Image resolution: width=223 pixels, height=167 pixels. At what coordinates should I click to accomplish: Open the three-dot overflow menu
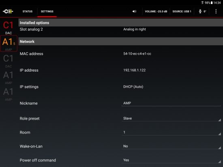[x=216, y=11]
